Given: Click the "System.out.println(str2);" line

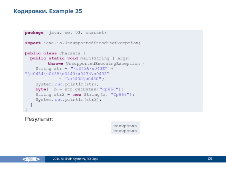Looking at the screenshot, I should (68, 100).
